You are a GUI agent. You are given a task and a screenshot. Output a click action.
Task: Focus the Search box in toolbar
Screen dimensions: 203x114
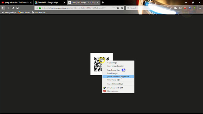point(140,8)
